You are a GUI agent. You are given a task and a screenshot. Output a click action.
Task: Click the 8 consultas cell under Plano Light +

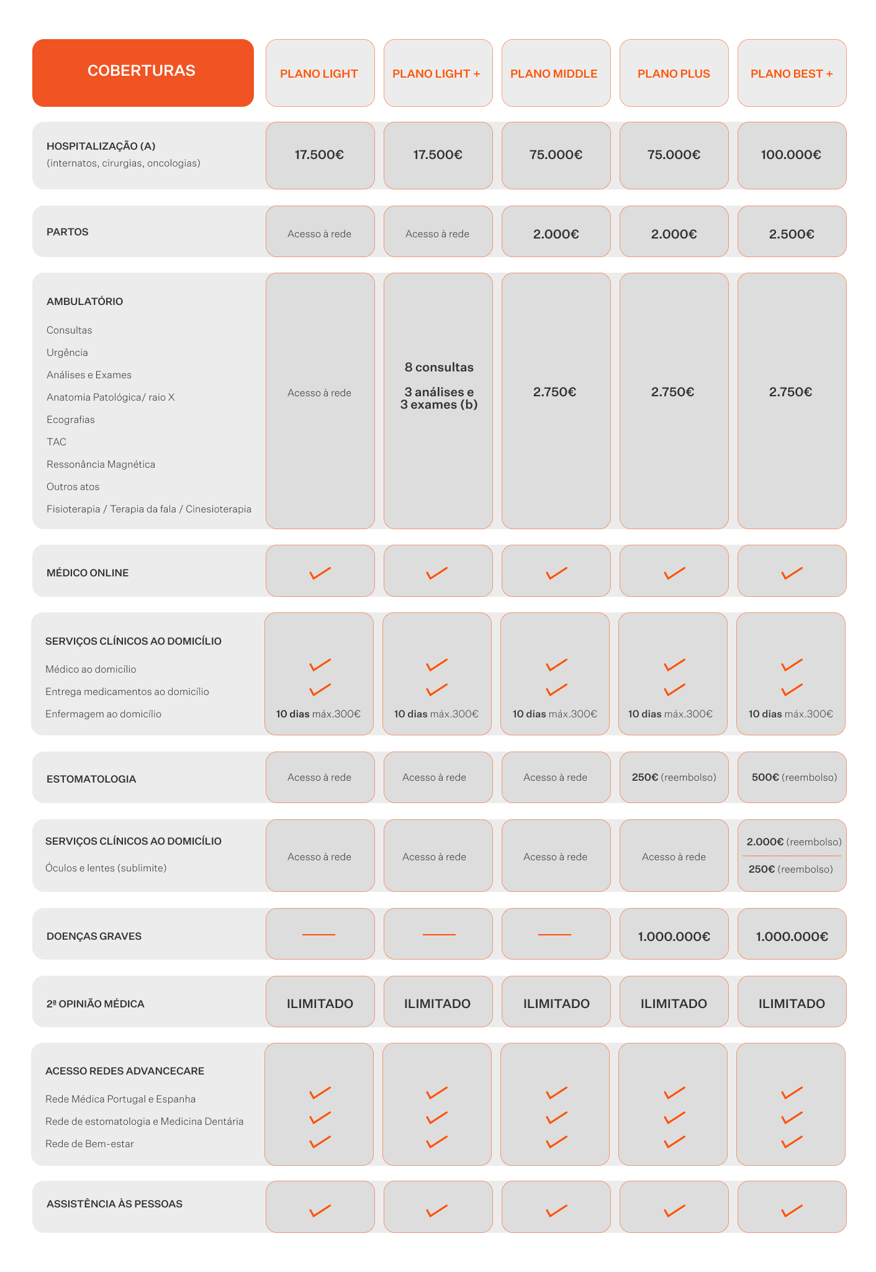[x=438, y=367]
